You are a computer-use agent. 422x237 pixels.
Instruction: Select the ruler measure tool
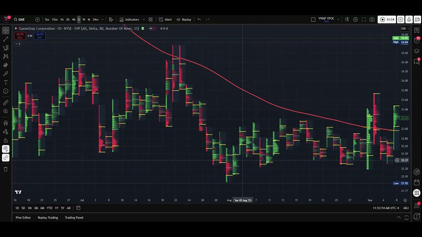[x=6, y=103]
